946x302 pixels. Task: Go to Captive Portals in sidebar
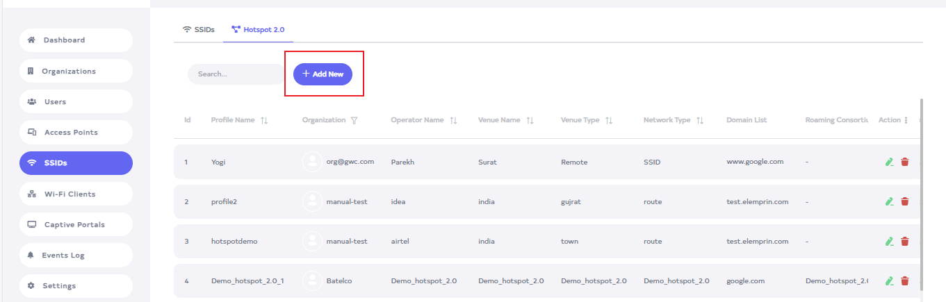[76, 224]
